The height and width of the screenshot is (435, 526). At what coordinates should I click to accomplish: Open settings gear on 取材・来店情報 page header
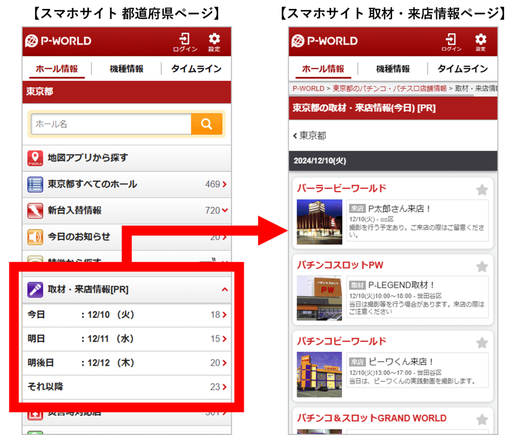[x=480, y=42]
